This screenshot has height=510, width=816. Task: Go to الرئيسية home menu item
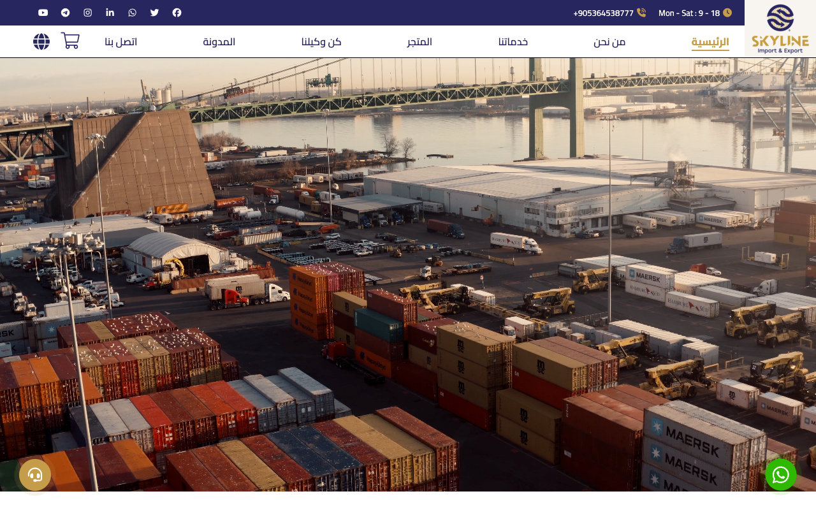click(x=710, y=42)
